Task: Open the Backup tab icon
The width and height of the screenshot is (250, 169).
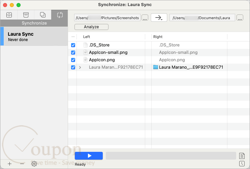Action: [x=9, y=15]
